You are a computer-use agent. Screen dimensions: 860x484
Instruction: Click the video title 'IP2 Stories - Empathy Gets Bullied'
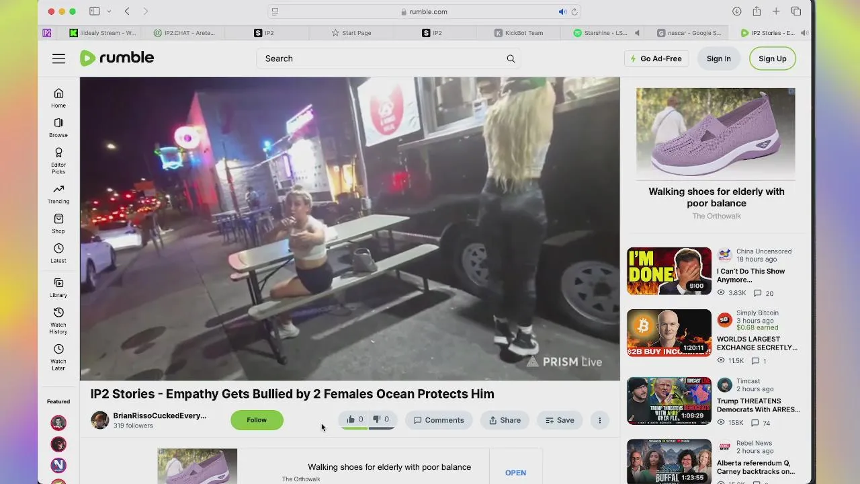pos(292,394)
